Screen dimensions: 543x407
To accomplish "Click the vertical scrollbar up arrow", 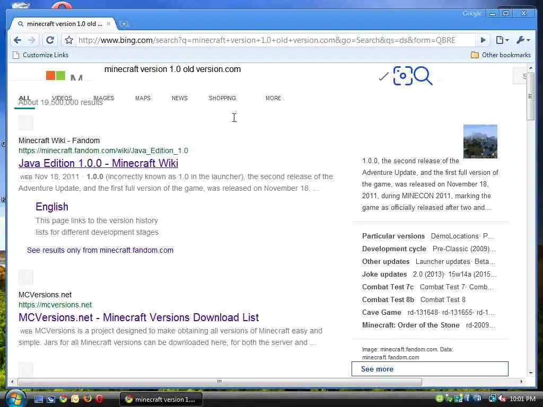I will pos(531,67).
